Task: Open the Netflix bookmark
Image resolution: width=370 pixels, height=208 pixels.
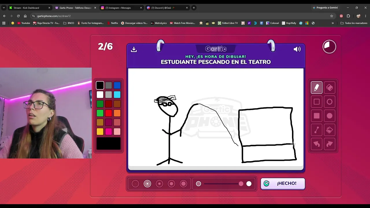Action: tap(112, 23)
